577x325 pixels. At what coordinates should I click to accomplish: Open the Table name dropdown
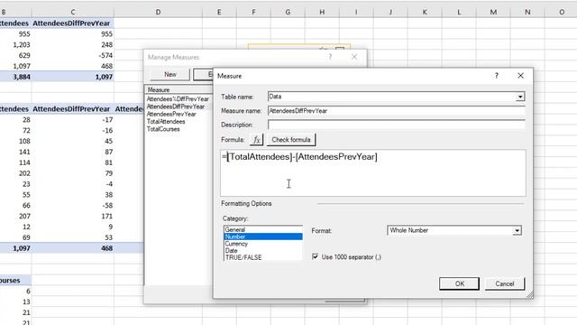[x=520, y=97]
